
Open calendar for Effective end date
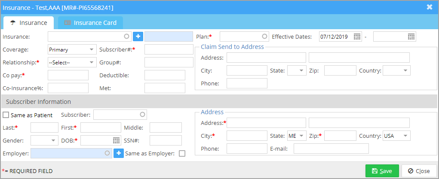click(411, 36)
